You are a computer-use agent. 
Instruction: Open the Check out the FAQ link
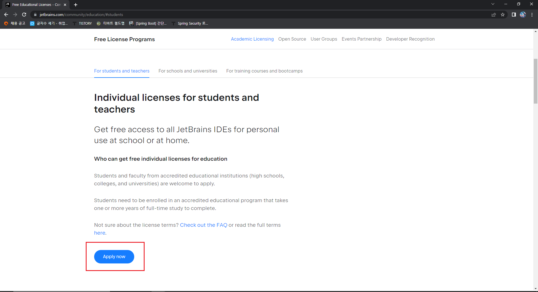point(203,225)
